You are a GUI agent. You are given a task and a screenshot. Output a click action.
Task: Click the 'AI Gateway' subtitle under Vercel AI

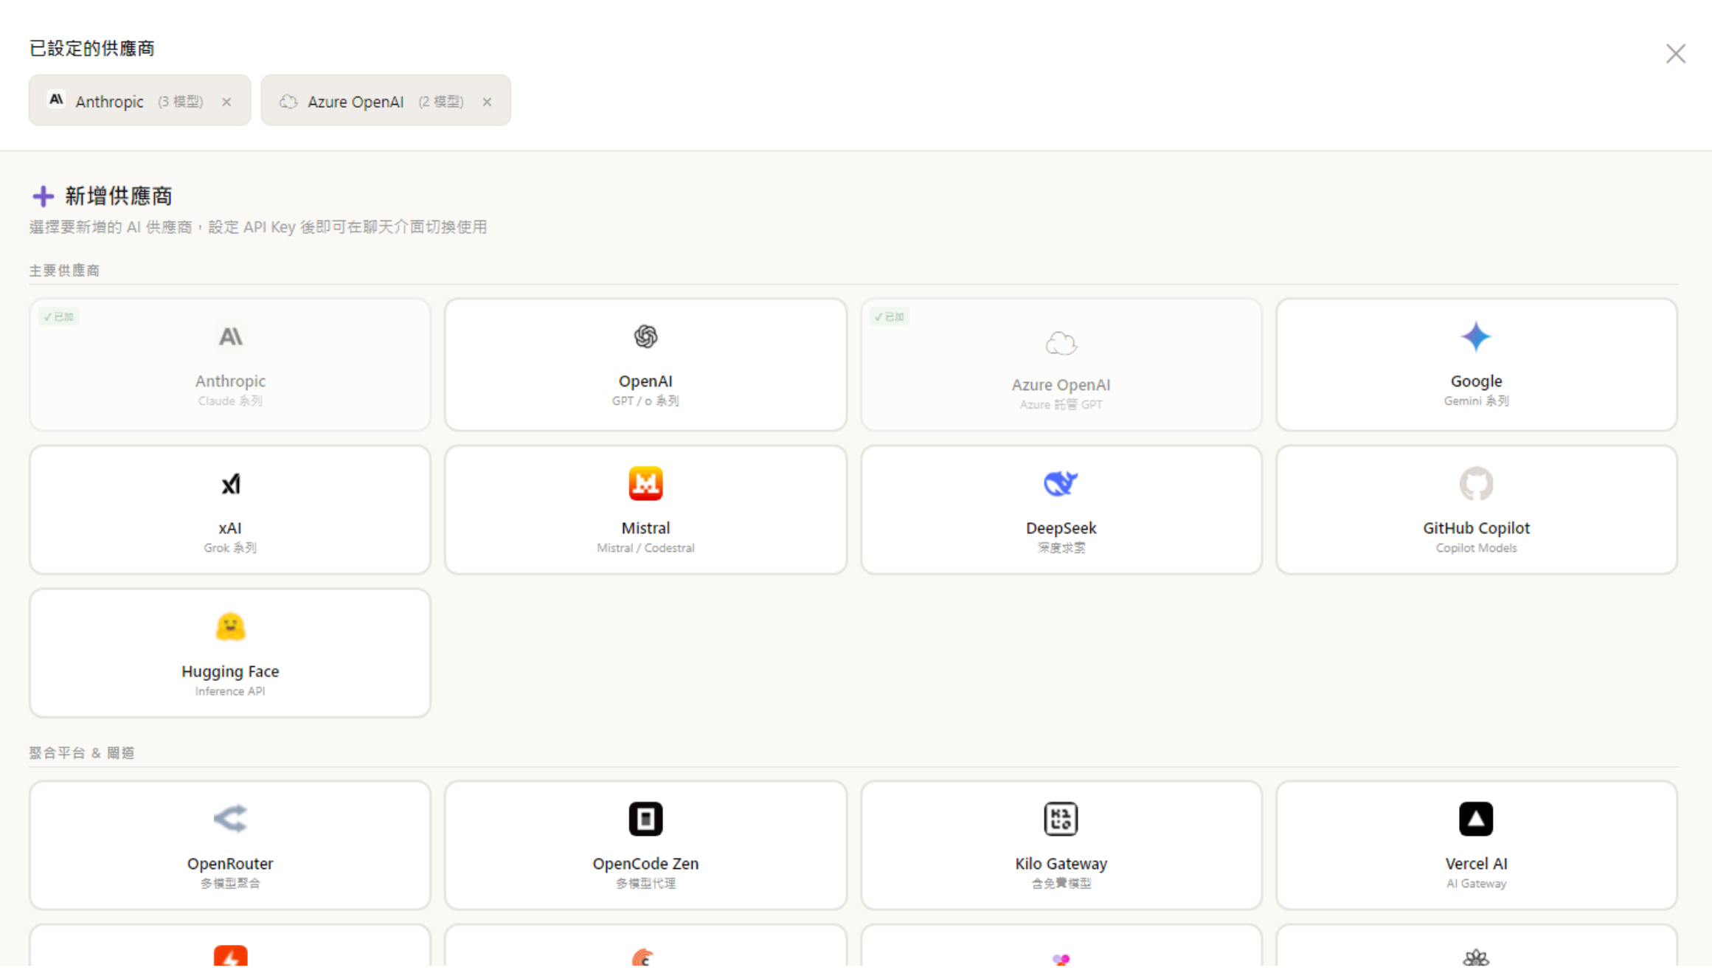pos(1476,883)
